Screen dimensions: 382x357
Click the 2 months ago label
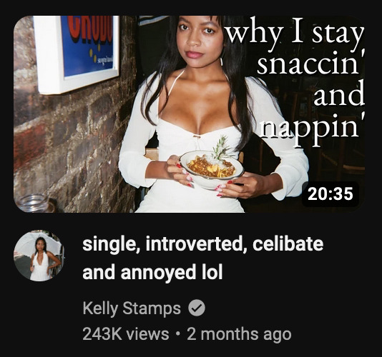pyautogui.click(x=239, y=334)
